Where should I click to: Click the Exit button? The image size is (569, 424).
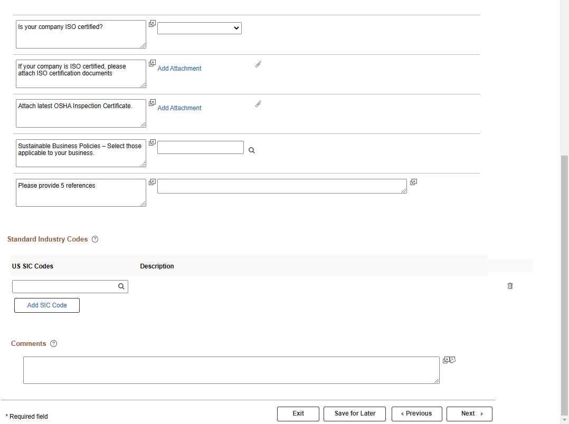point(298,413)
